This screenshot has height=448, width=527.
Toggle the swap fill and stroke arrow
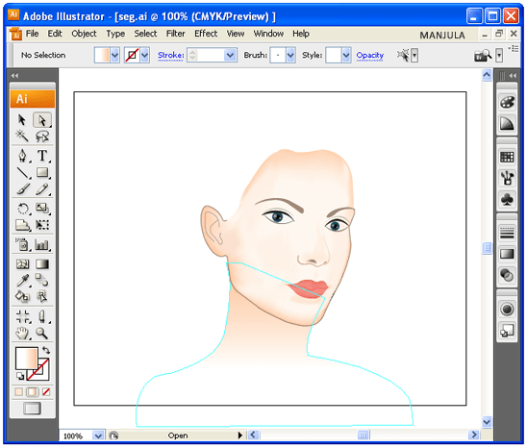pos(46,350)
